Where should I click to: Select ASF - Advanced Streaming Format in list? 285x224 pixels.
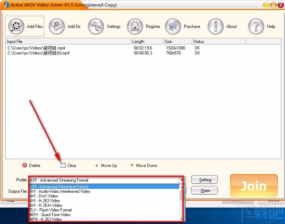(x=104, y=187)
